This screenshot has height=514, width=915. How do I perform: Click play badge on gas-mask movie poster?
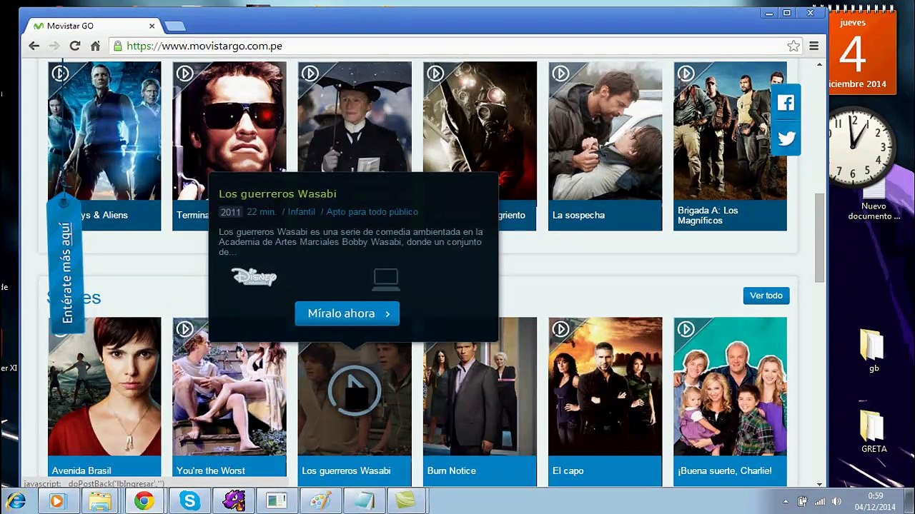tap(435, 73)
